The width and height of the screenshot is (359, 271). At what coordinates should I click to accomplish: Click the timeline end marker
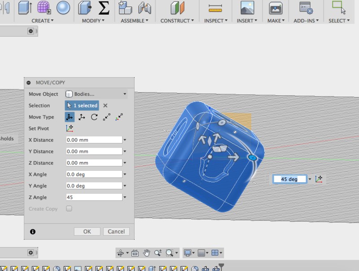[221, 267]
